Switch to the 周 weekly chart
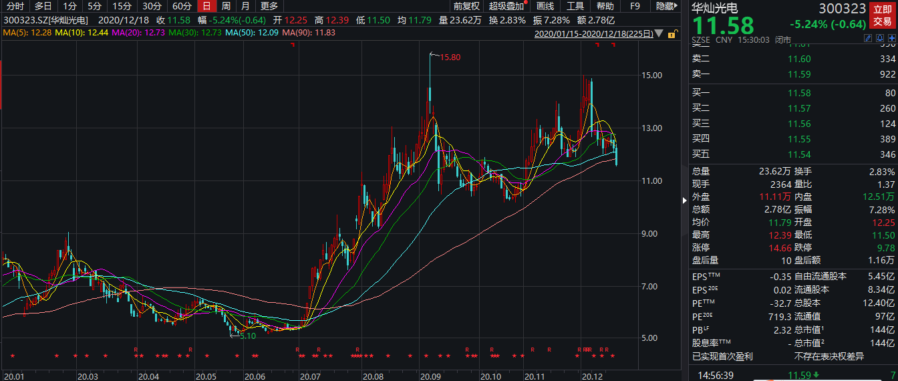The height and width of the screenshot is (381, 898). [226, 6]
